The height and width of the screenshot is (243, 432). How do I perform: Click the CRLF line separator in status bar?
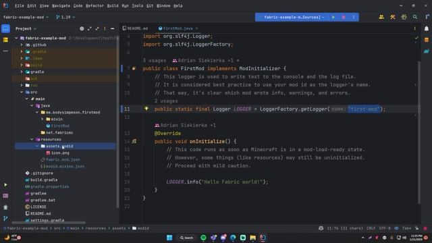371,228
